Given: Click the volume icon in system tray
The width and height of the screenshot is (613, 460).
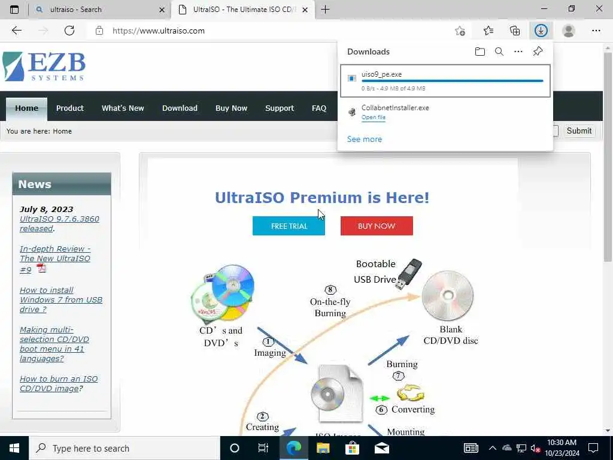Looking at the screenshot, I should pyautogui.click(x=535, y=448).
